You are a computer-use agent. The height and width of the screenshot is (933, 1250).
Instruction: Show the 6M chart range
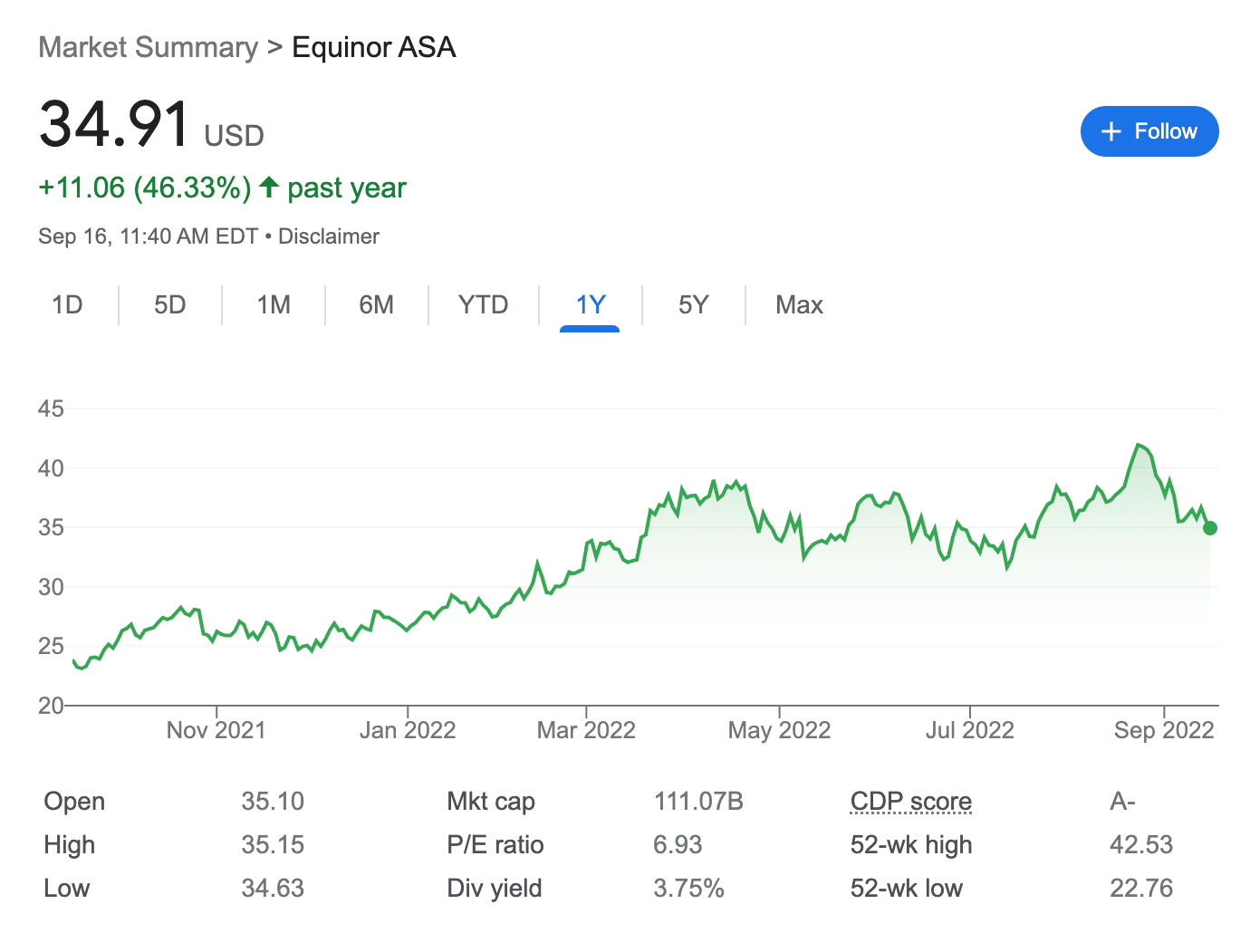pos(376,304)
